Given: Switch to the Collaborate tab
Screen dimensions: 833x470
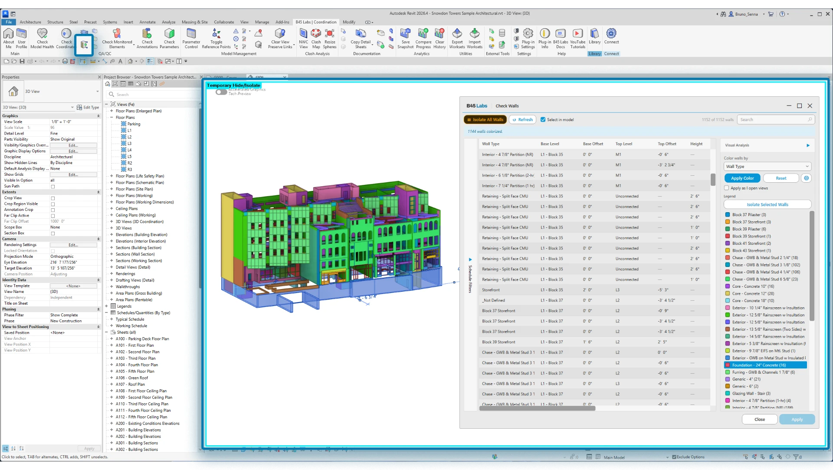Looking at the screenshot, I should [224, 22].
